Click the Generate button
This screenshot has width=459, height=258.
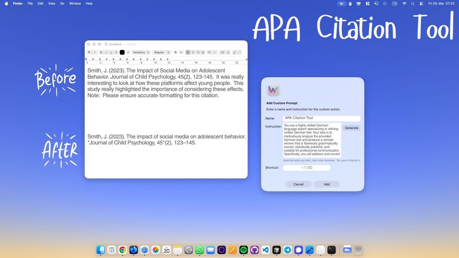pos(351,128)
